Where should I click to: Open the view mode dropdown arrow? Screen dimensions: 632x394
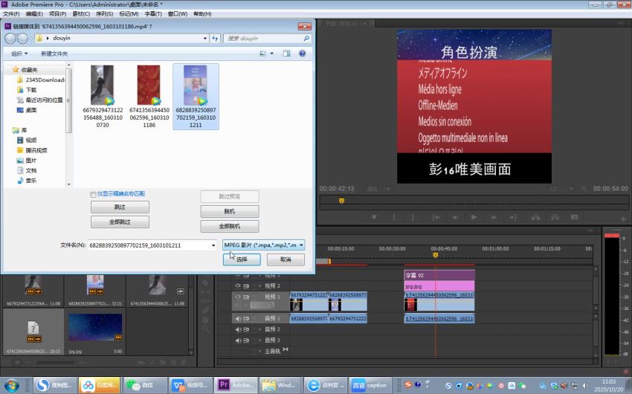[271, 54]
